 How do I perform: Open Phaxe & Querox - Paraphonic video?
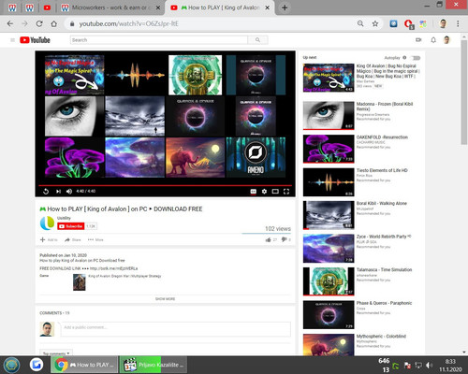[384, 303]
